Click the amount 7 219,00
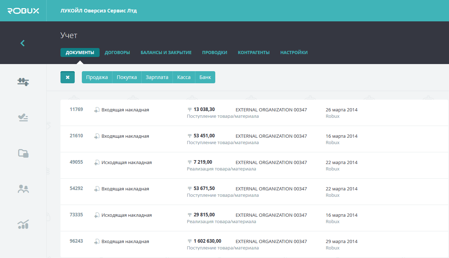449x258 pixels. click(x=203, y=162)
